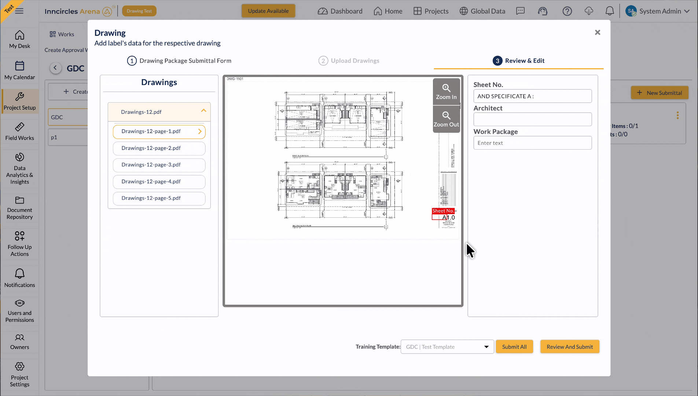
Task: Go to Drawing Package Submittal Form step
Action: 179,61
